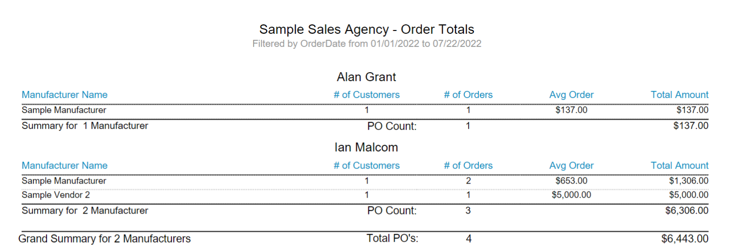Click Avg Order header under Ian Malcom
This screenshot has height=252, width=734.
coord(571,165)
